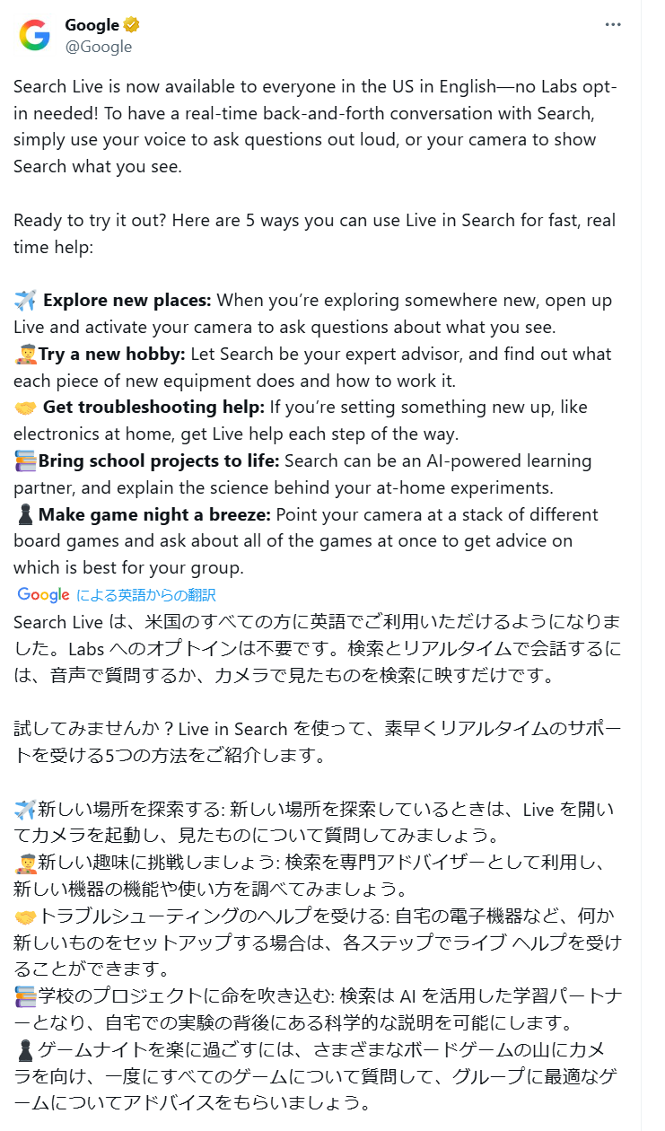Click person emoji before "Try a new hobby"
Viewport: 665px width, 1131px height.
coord(25,354)
